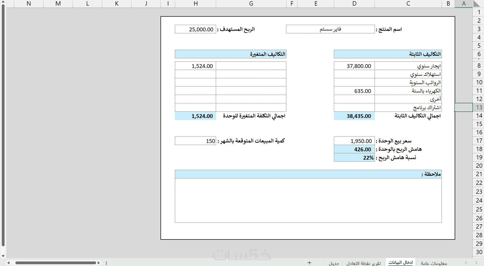The image size is (484, 266).
Task: Click the expected monthly sales field 150
Action: coord(195,141)
